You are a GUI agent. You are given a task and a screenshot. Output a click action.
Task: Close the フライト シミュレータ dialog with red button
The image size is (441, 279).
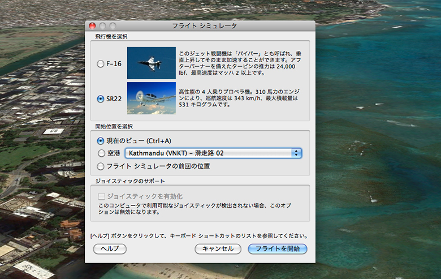tap(93, 26)
